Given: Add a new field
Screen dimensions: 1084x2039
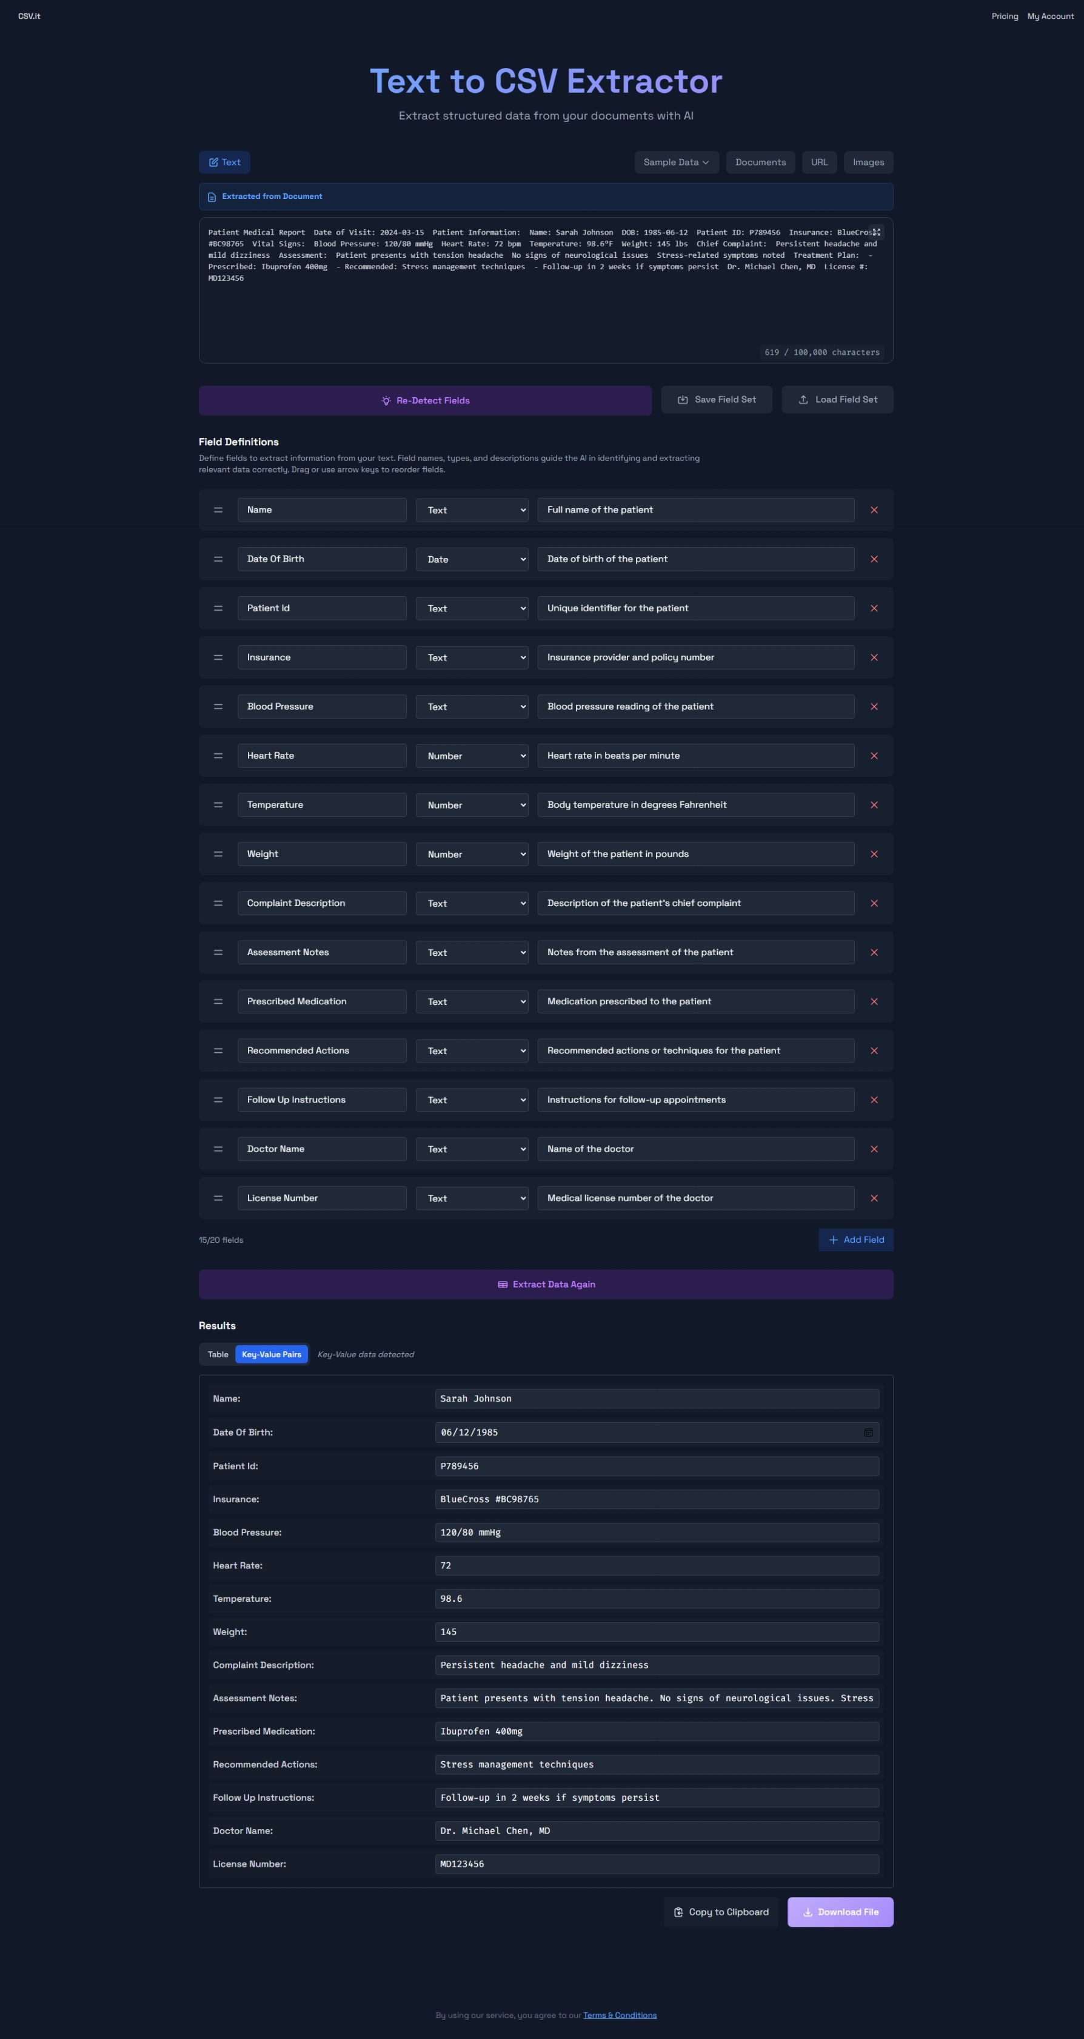Looking at the screenshot, I should 855,1240.
